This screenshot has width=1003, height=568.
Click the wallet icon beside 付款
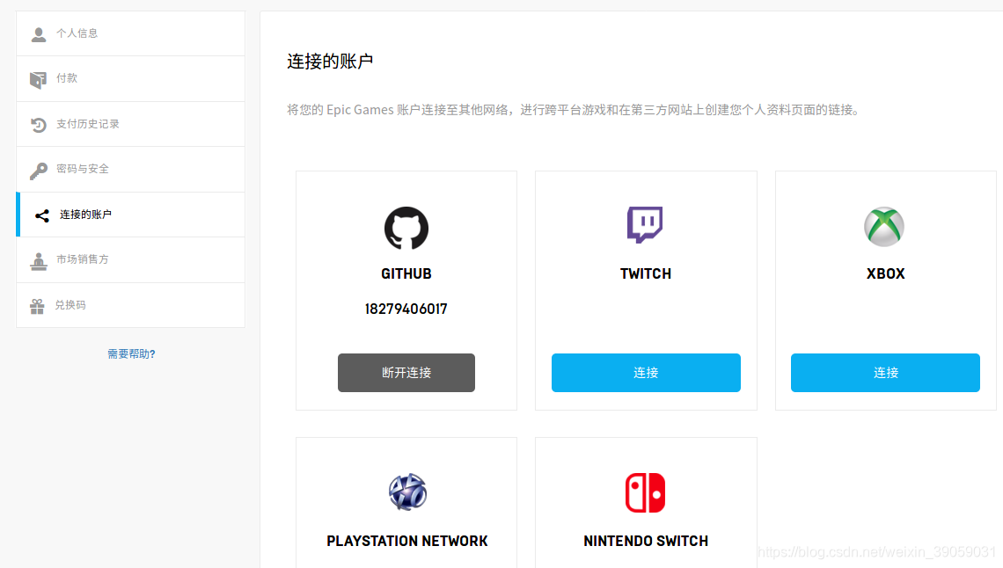point(39,80)
